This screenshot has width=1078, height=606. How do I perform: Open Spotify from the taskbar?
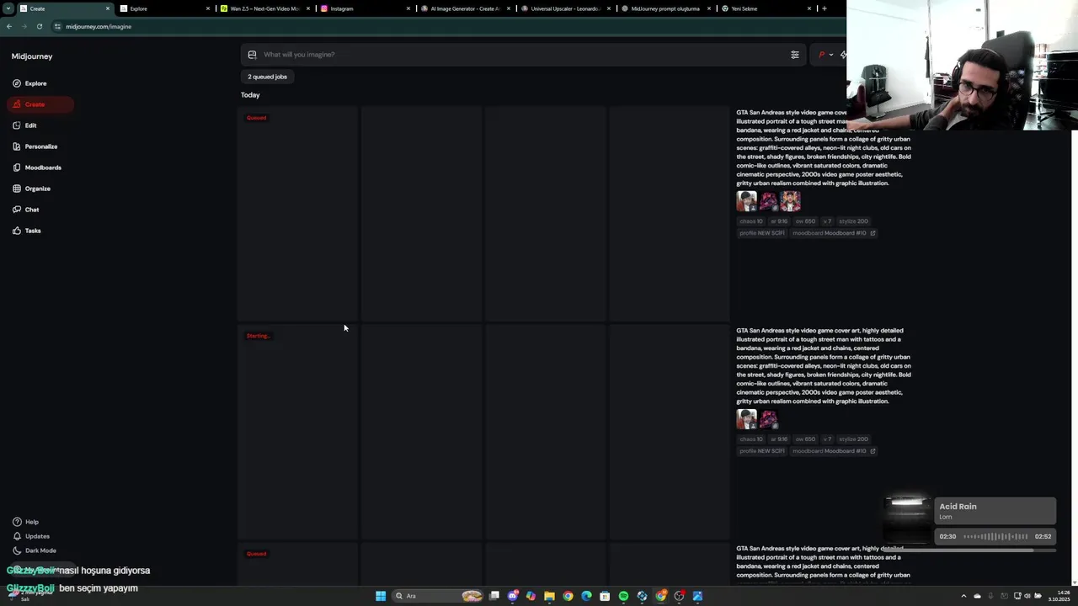(x=623, y=596)
